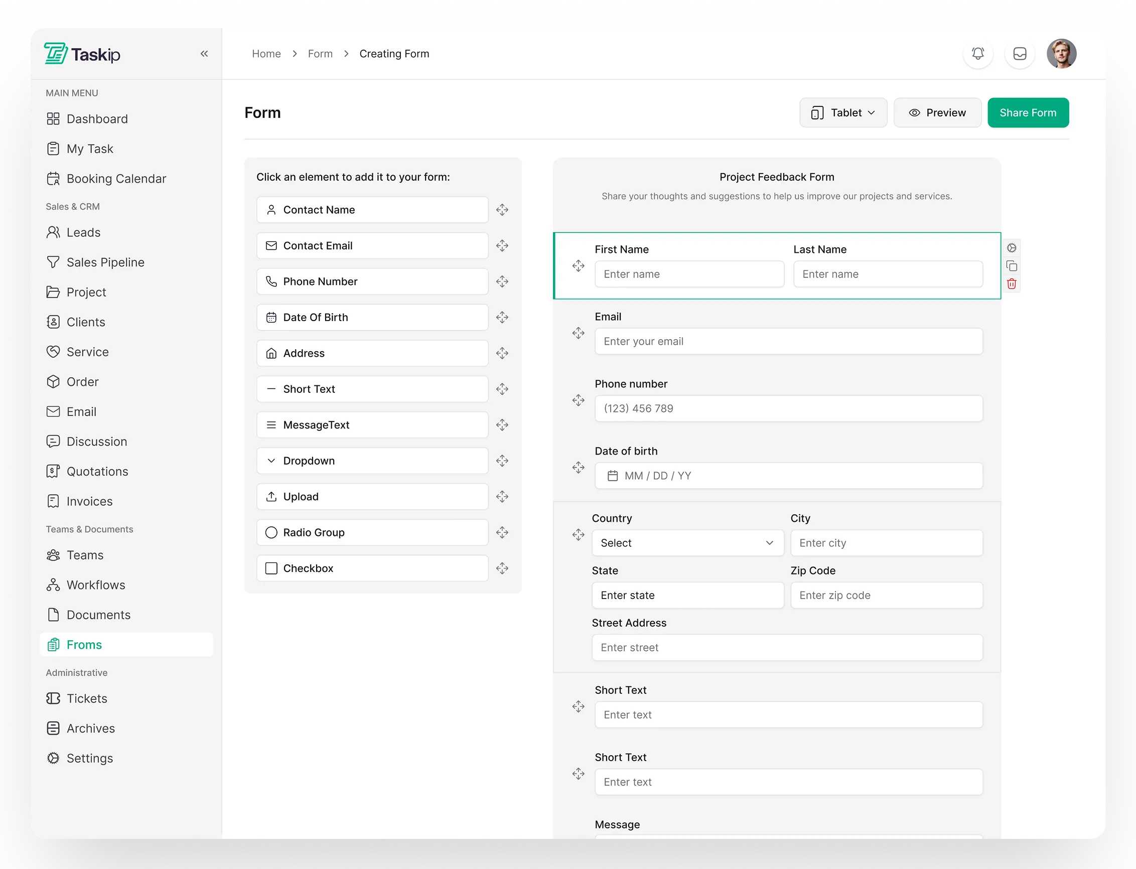Click the Home breadcrumb link
The height and width of the screenshot is (869, 1136).
coord(266,54)
